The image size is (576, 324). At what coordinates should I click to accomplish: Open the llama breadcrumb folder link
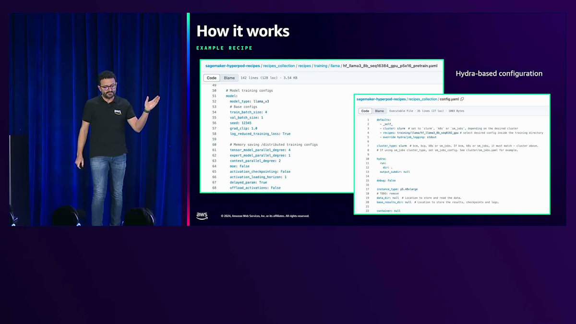pos(335,66)
